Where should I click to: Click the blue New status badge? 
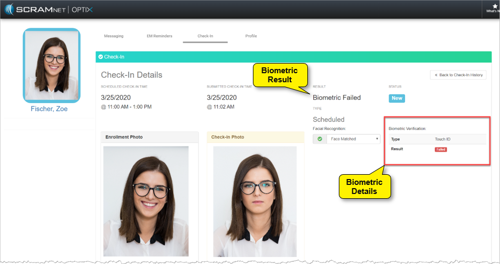[396, 98]
